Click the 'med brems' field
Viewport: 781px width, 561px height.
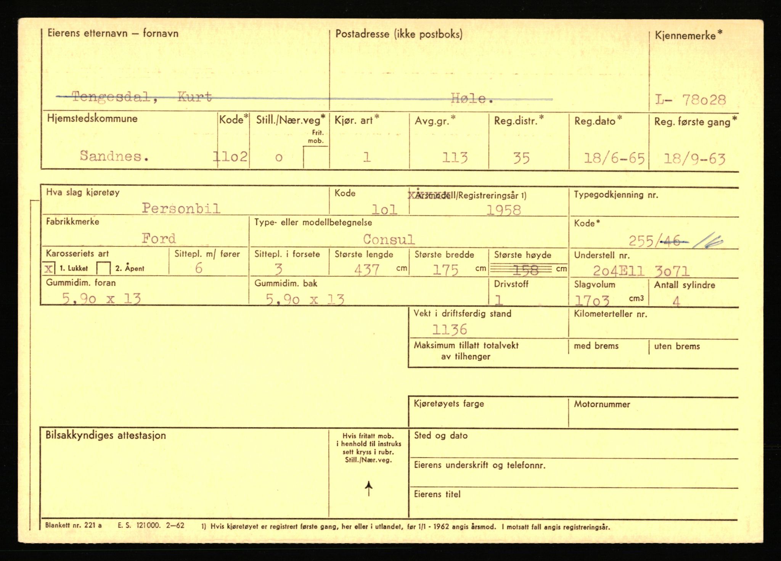(608, 353)
